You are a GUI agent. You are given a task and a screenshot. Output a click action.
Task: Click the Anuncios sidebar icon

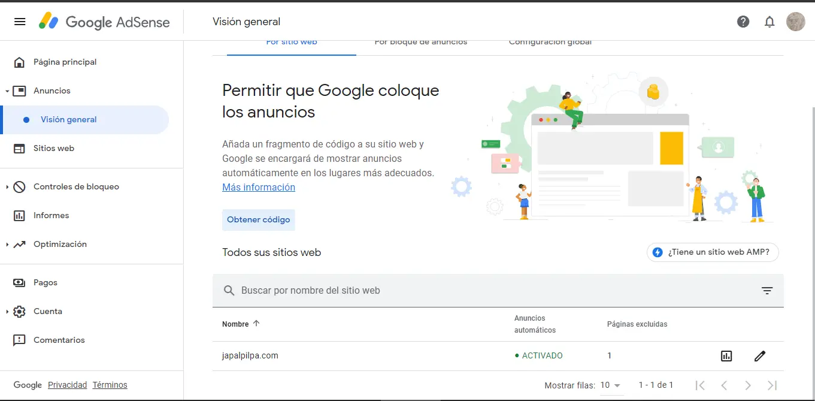click(x=19, y=91)
